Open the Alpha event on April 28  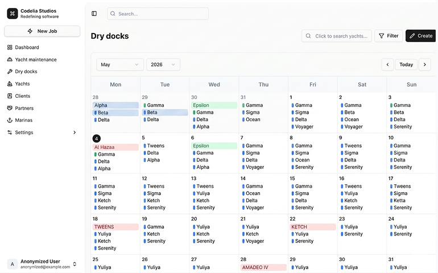pos(115,105)
